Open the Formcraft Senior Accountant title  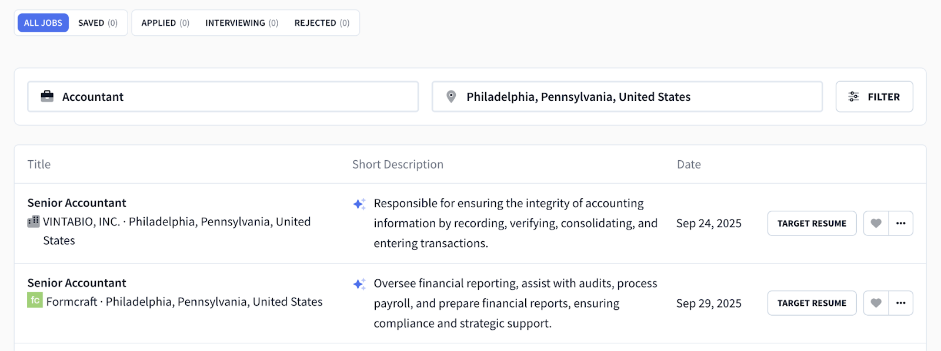[x=76, y=283]
